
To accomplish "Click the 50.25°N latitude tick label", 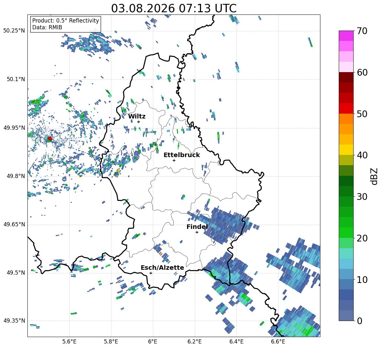I will click(14, 31).
